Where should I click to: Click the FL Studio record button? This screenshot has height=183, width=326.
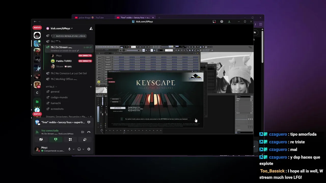(x=130, y=47)
